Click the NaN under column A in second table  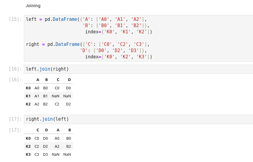point(55,154)
